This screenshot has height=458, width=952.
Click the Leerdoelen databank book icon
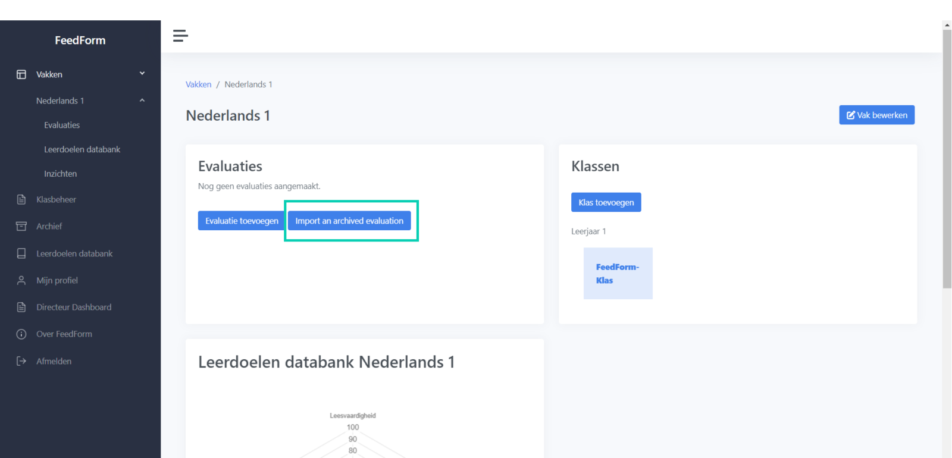pyautogui.click(x=21, y=253)
